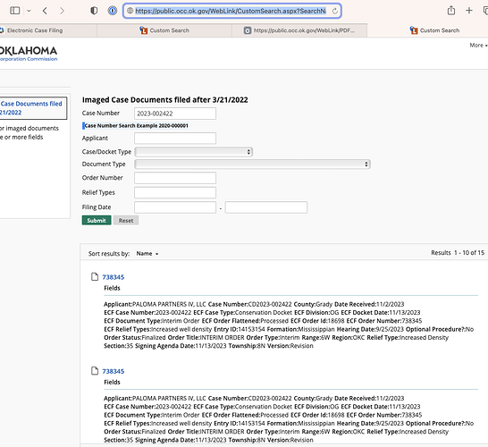Image resolution: width=488 pixels, height=447 pixels.
Task: Focus the Order Number input field
Action: (175, 178)
